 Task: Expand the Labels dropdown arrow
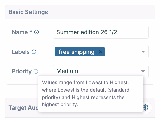143,52
